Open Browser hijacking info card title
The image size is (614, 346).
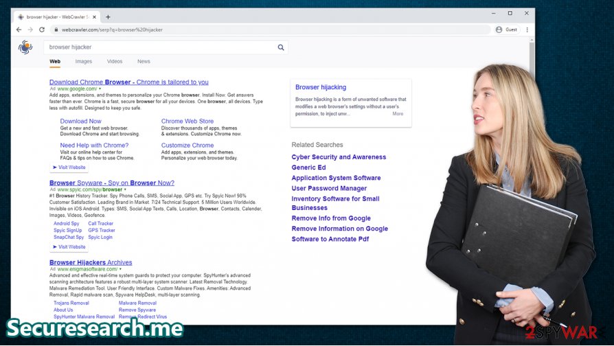click(x=321, y=87)
